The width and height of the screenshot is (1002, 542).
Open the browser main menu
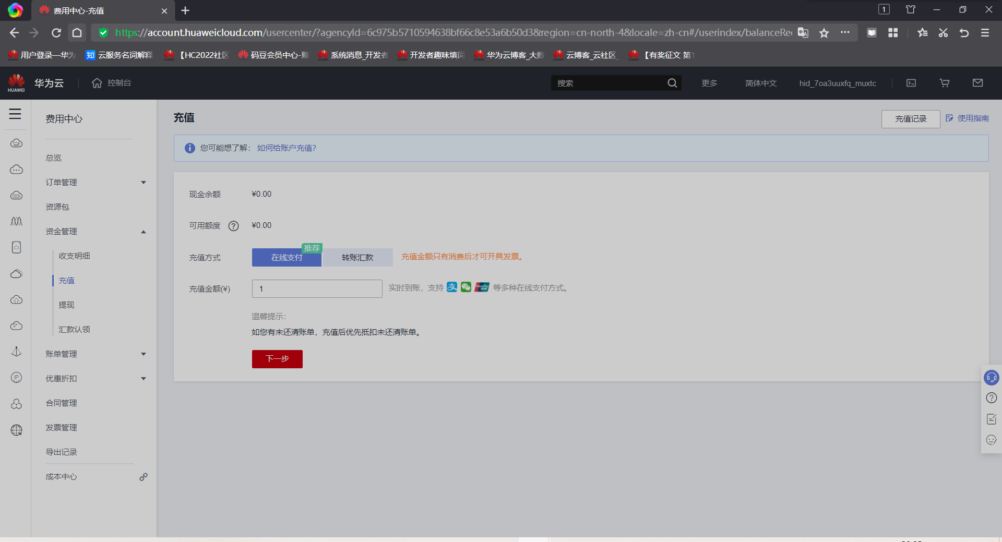pos(985,33)
